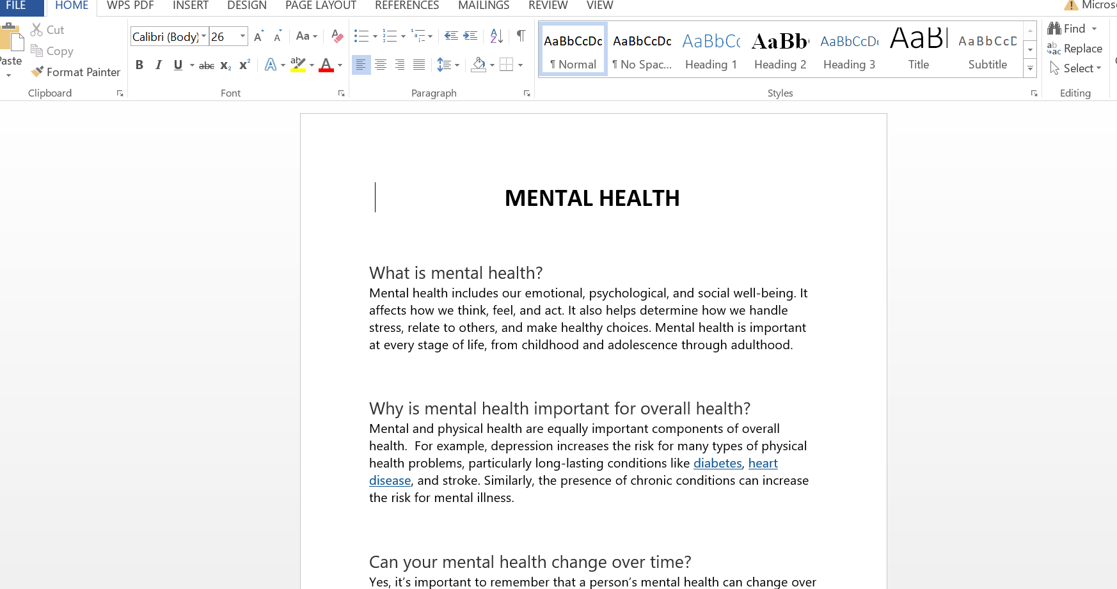Clear all formatting with eraser icon
The image size is (1117, 589).
tap(337, 36)
